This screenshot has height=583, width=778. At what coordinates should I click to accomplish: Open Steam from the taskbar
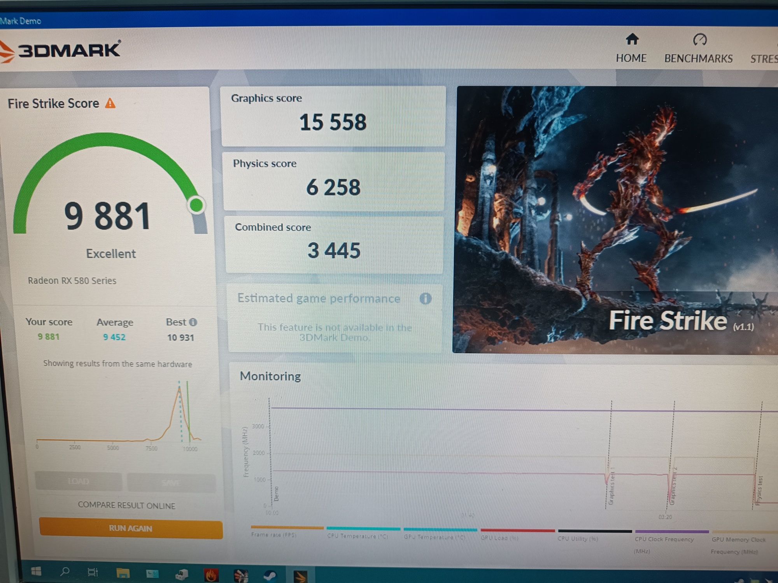tap(270, 575)
